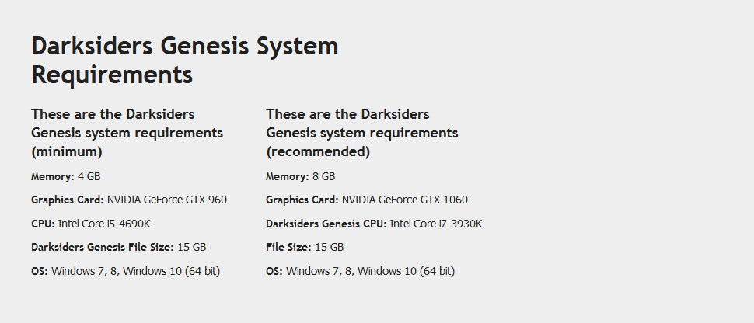Click the 8 GB memory value
754x323 pixels.
[323, 176]
